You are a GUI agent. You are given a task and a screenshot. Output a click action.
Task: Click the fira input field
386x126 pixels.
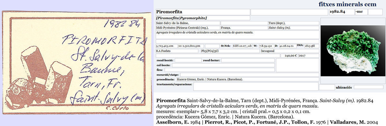tap(219, 70)
